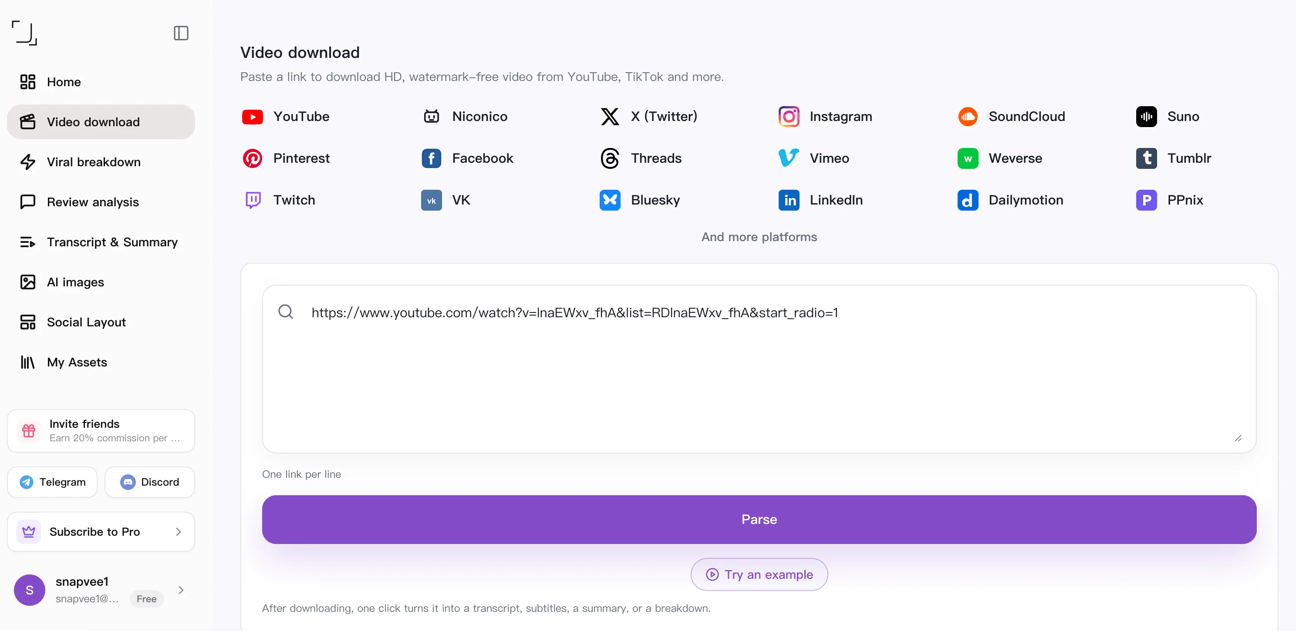Click the Try an example button

tap(759, 574)
